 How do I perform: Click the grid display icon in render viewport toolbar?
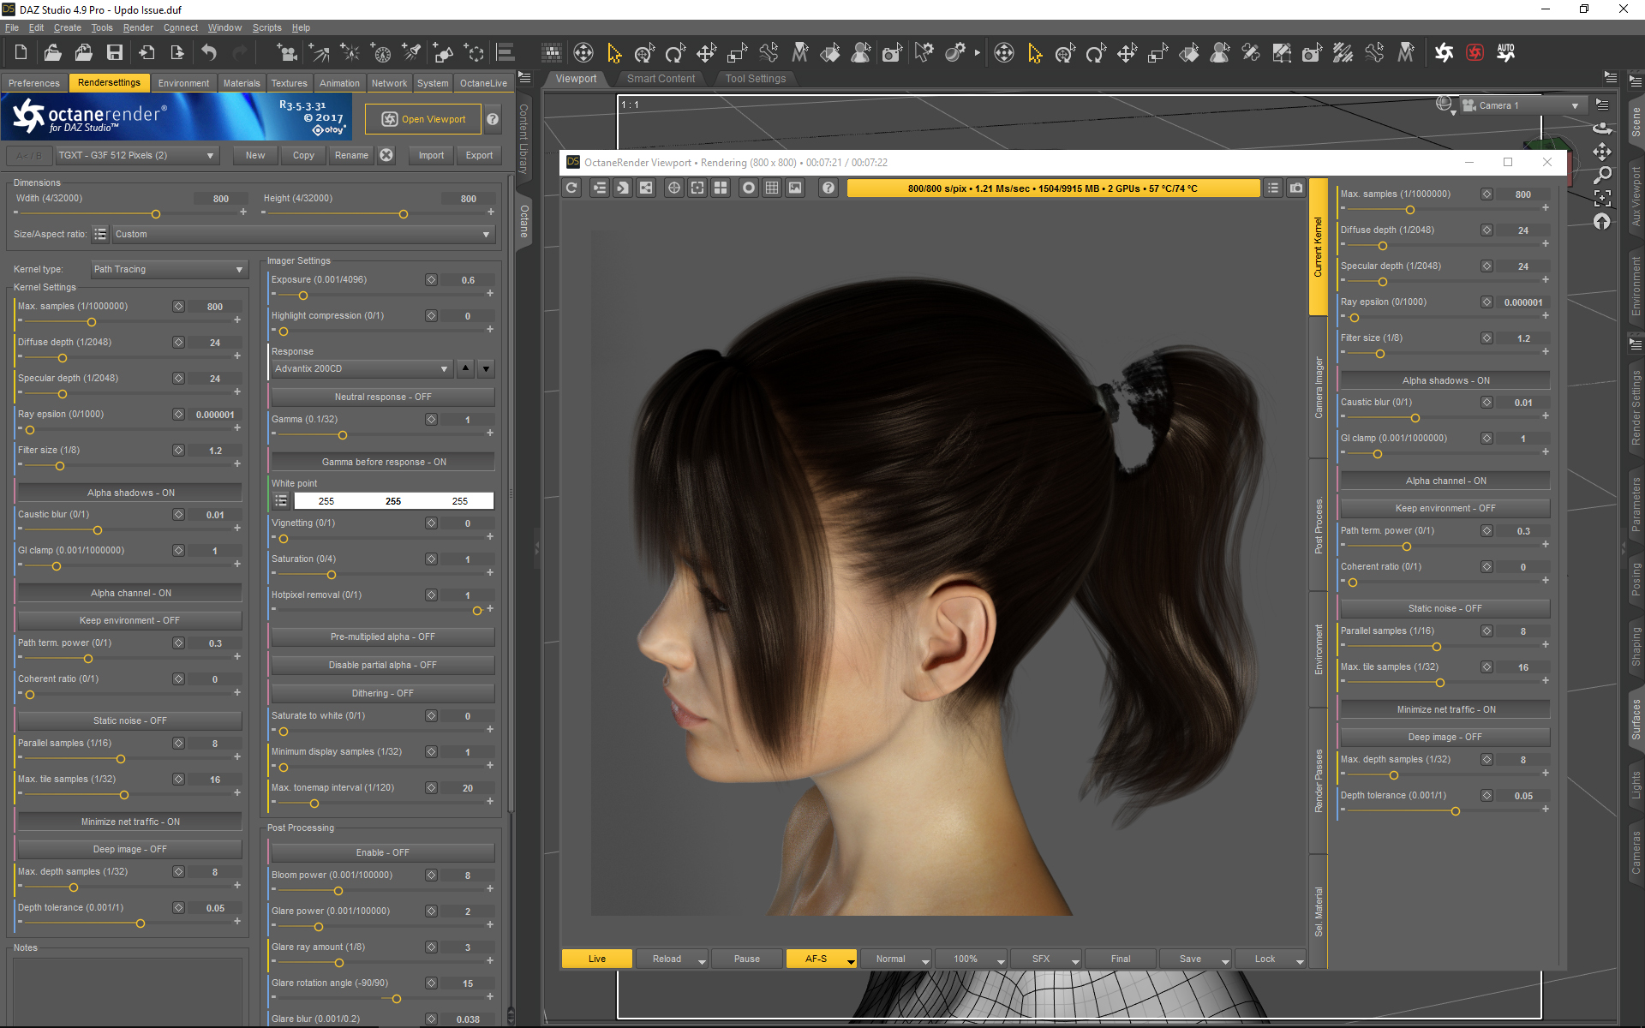click(772, 188)
